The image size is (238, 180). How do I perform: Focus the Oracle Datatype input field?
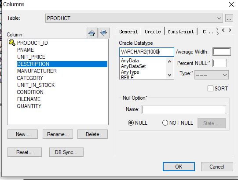point(146,52)
